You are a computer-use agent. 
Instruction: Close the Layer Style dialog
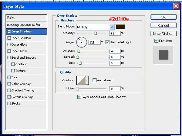(176, 6)
